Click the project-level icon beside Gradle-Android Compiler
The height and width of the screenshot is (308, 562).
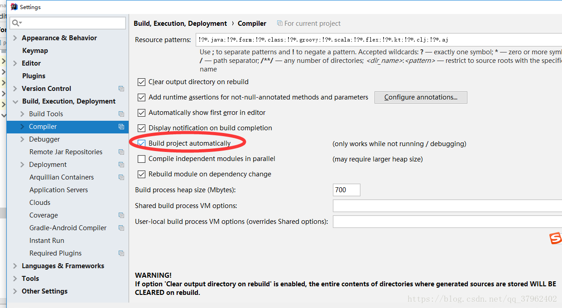(121, 228)
